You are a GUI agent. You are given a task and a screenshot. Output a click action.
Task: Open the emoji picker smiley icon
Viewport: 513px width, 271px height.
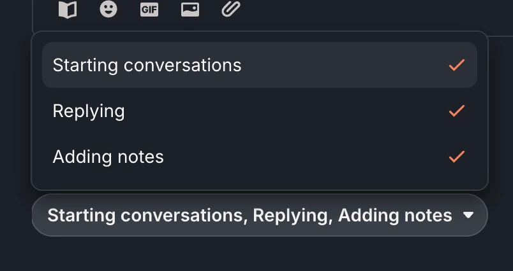(x=108, y=9)
